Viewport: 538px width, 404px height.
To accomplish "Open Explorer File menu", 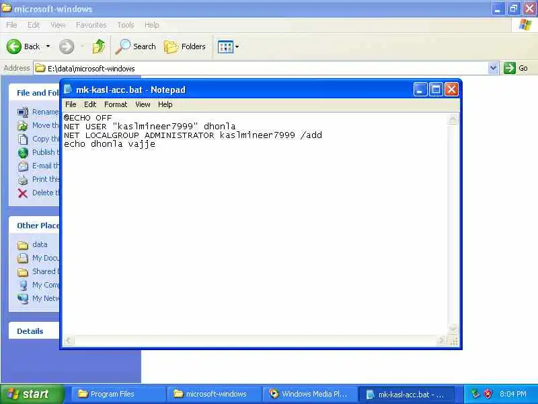I will tap(11, 25).
